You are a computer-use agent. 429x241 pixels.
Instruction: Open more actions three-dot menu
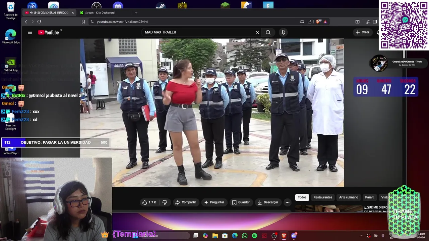click(x=287, y=202)
